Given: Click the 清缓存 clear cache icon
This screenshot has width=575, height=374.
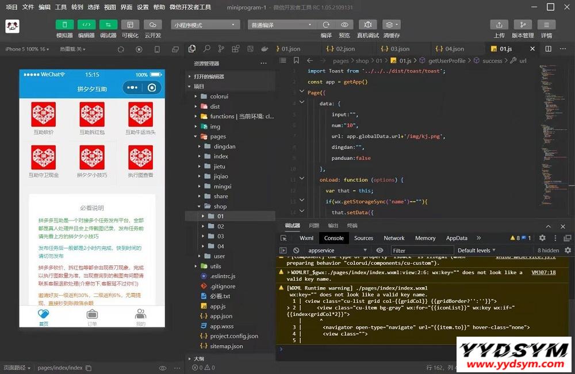Looking at the screenshot, I should [x=391, y=25].
